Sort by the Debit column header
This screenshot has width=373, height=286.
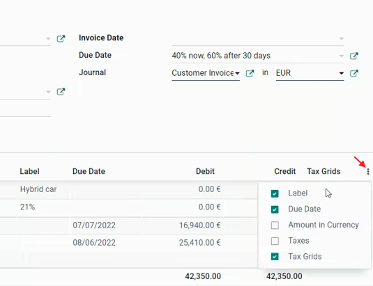point(205,171)
